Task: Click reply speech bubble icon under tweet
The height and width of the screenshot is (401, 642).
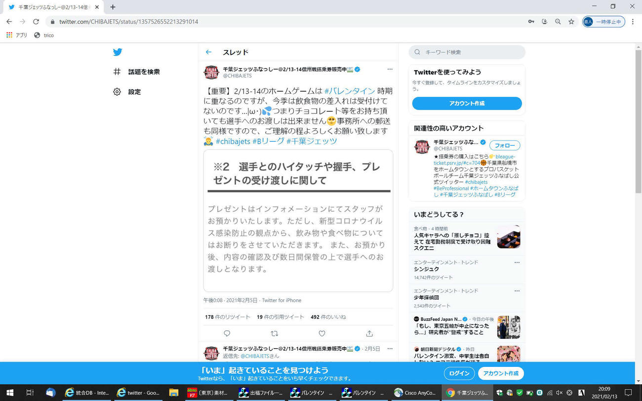Action: (227, 333)
